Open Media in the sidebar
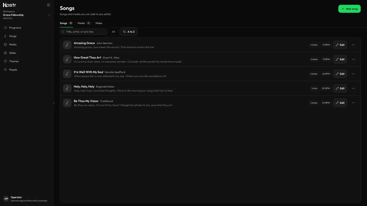Screen dimensions: 367x206 27,45
